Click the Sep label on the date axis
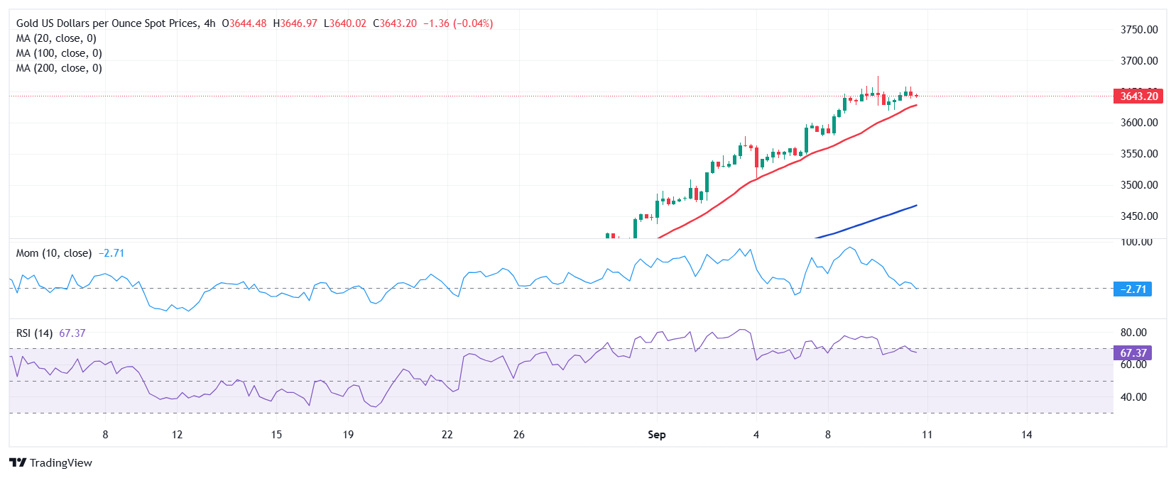This screenshot has width=1176, height=478. click(657, 435)
